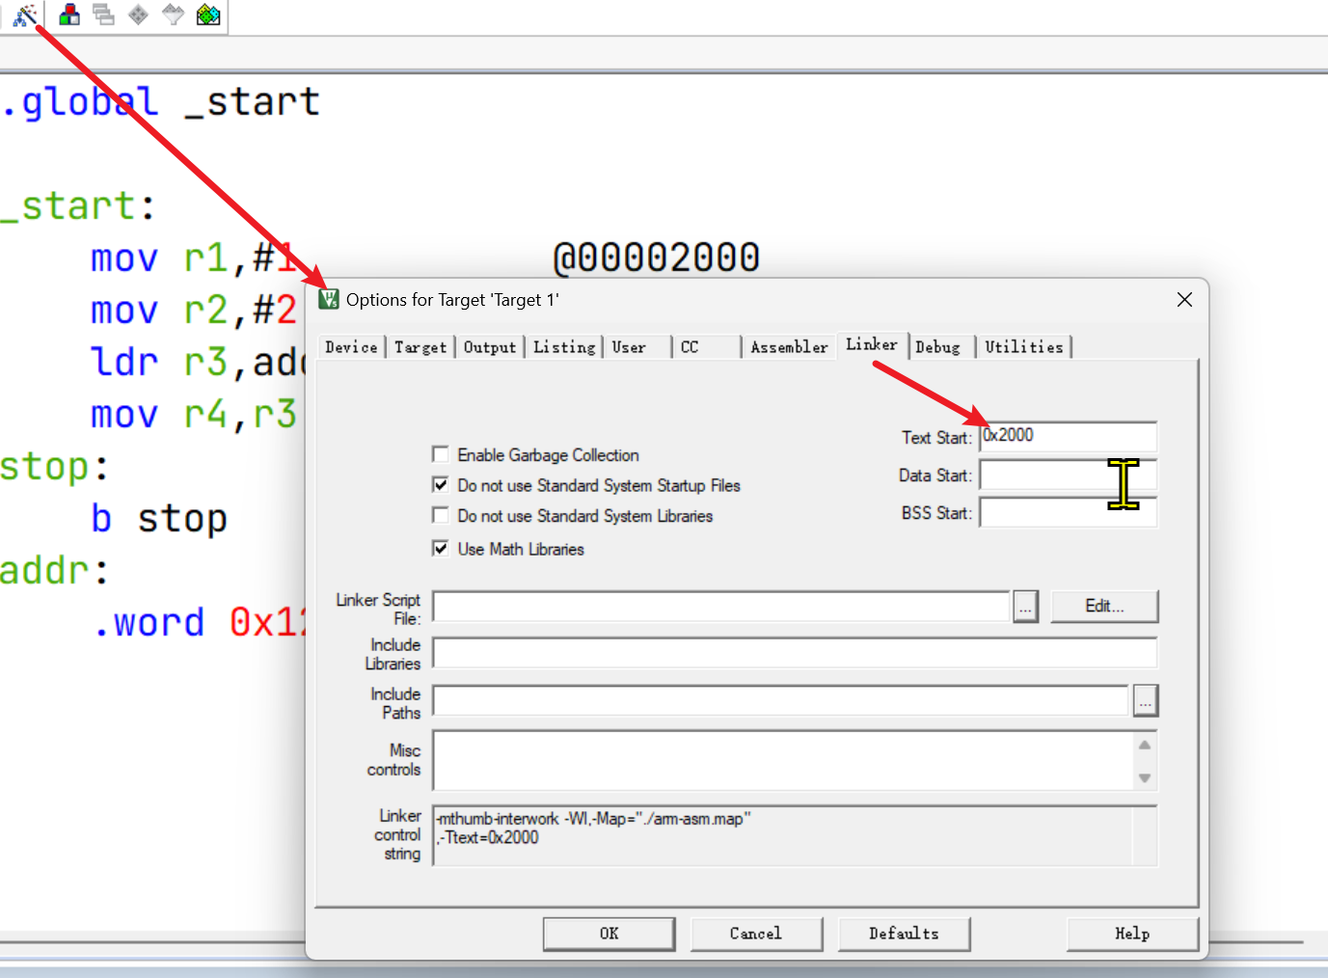Click Misc controls scroll down arrow
The height and width of the screenshot is (978, 1328).
tap(1145, 777)
